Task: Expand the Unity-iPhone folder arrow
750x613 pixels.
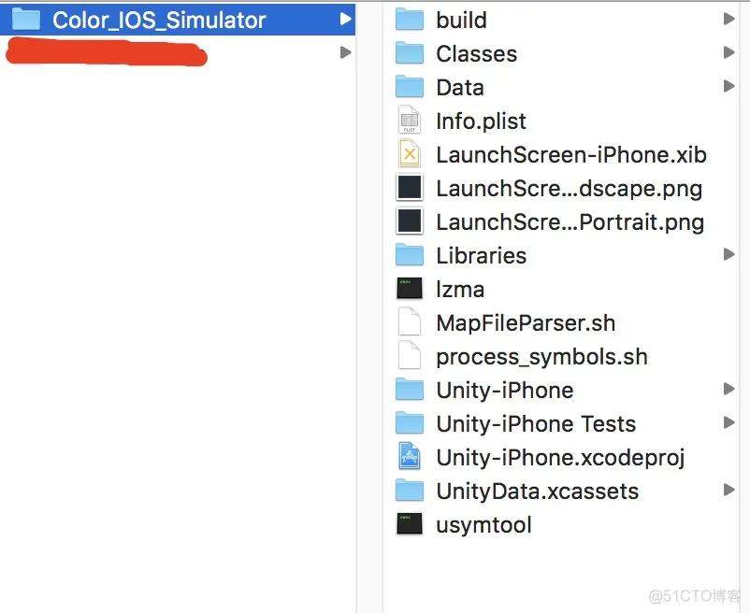Action: (x=728, y=389)
